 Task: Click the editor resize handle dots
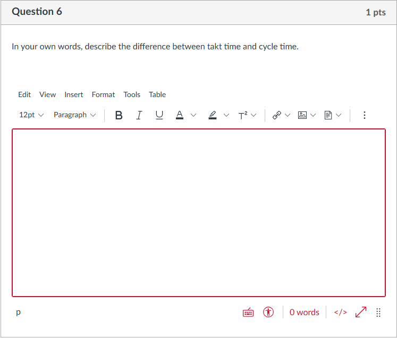pos(378,313)
